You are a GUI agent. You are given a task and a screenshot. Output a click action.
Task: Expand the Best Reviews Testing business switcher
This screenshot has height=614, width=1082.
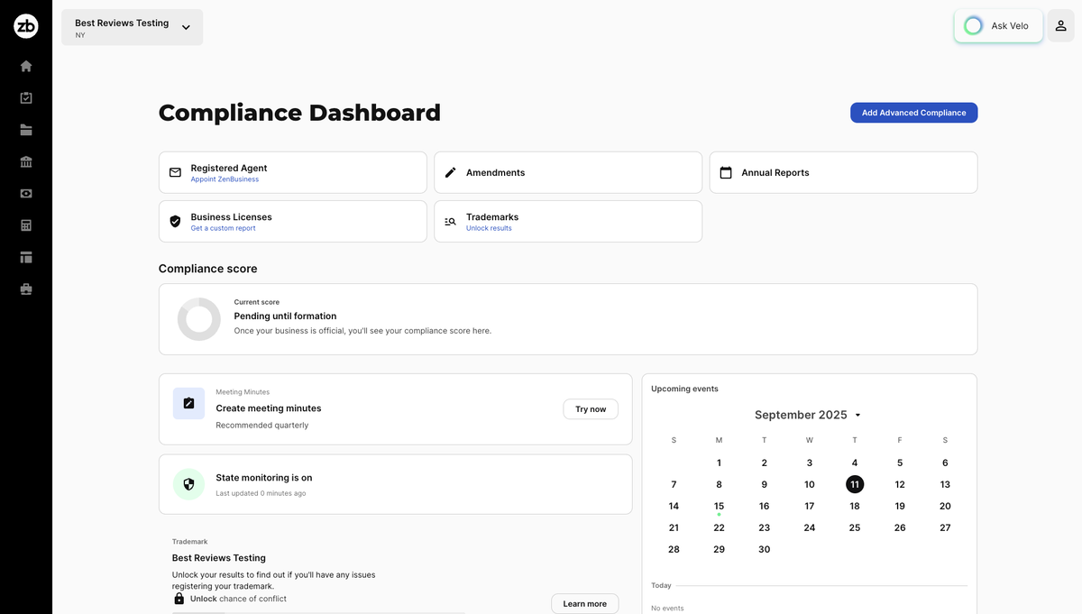(132, 27)
